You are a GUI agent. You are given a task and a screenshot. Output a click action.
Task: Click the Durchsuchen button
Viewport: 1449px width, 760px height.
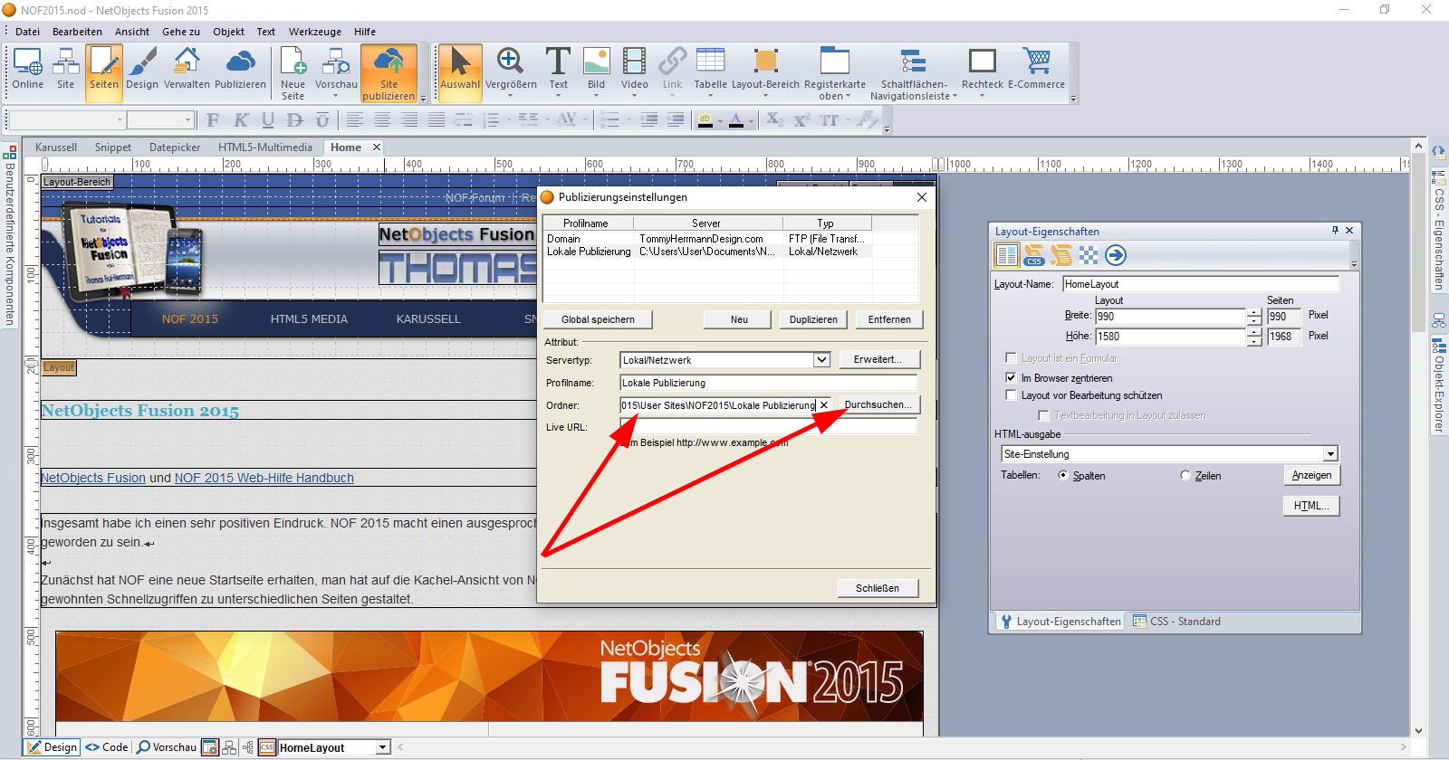[878, 405]
